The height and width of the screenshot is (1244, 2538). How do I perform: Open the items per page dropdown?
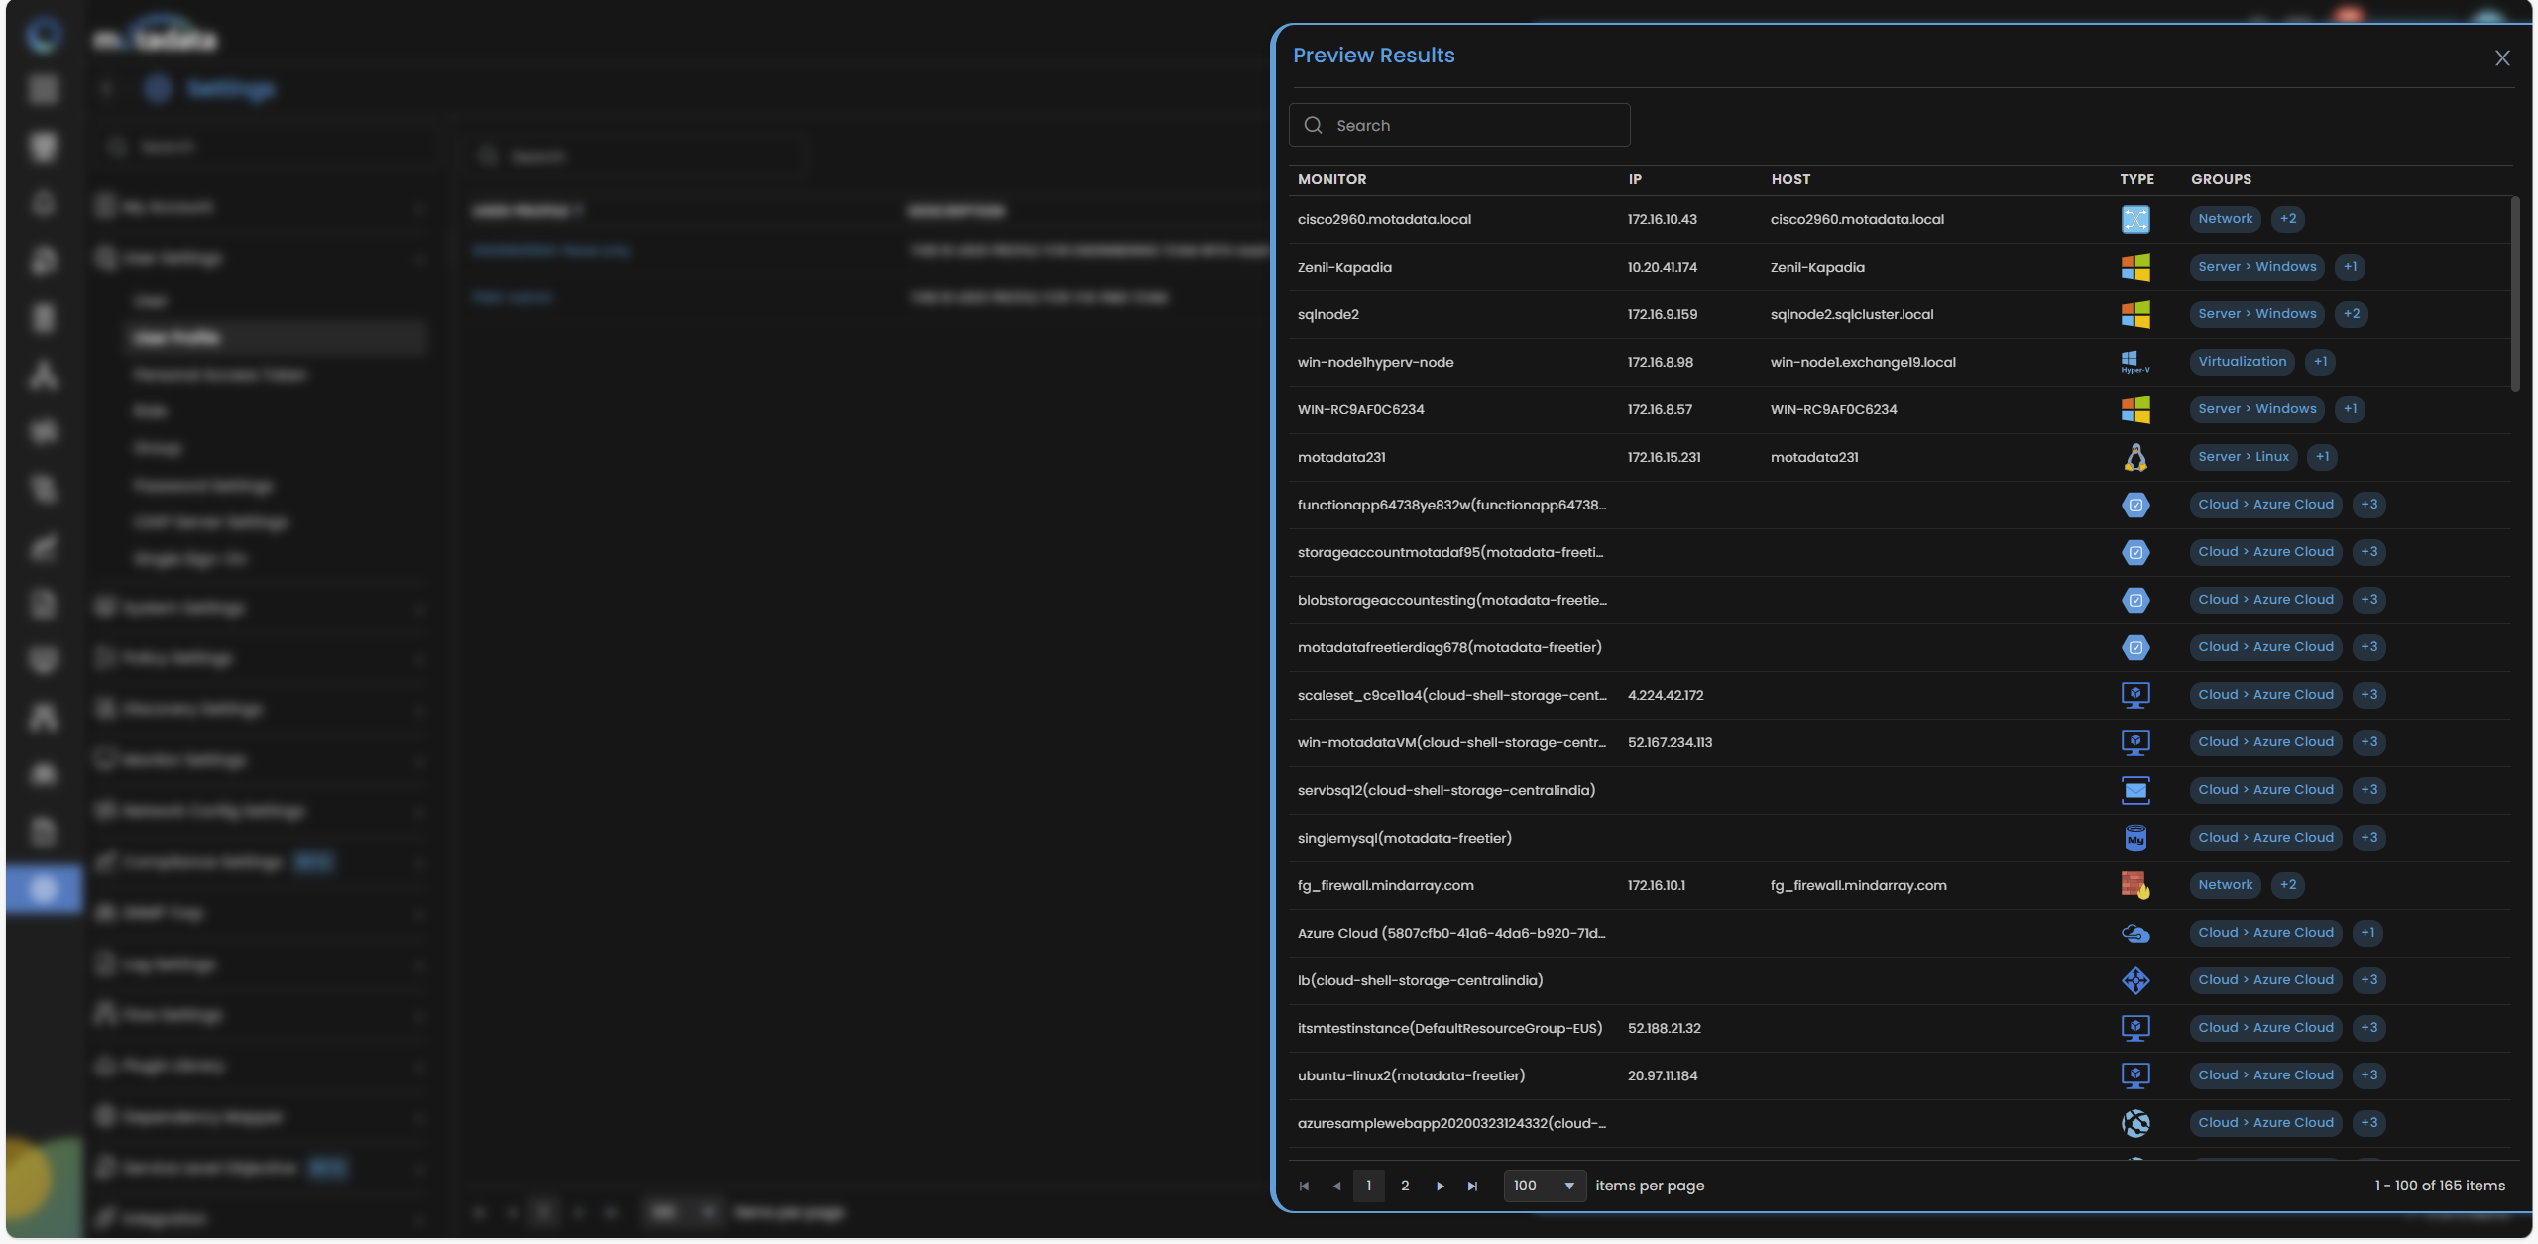(1544, 1186)
